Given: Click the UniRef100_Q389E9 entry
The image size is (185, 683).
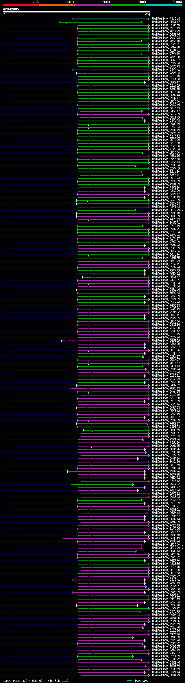Looking at the screenshot, I should [166, 420].
